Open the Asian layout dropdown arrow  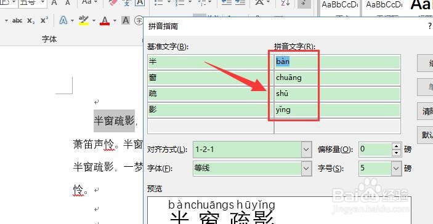269,2
